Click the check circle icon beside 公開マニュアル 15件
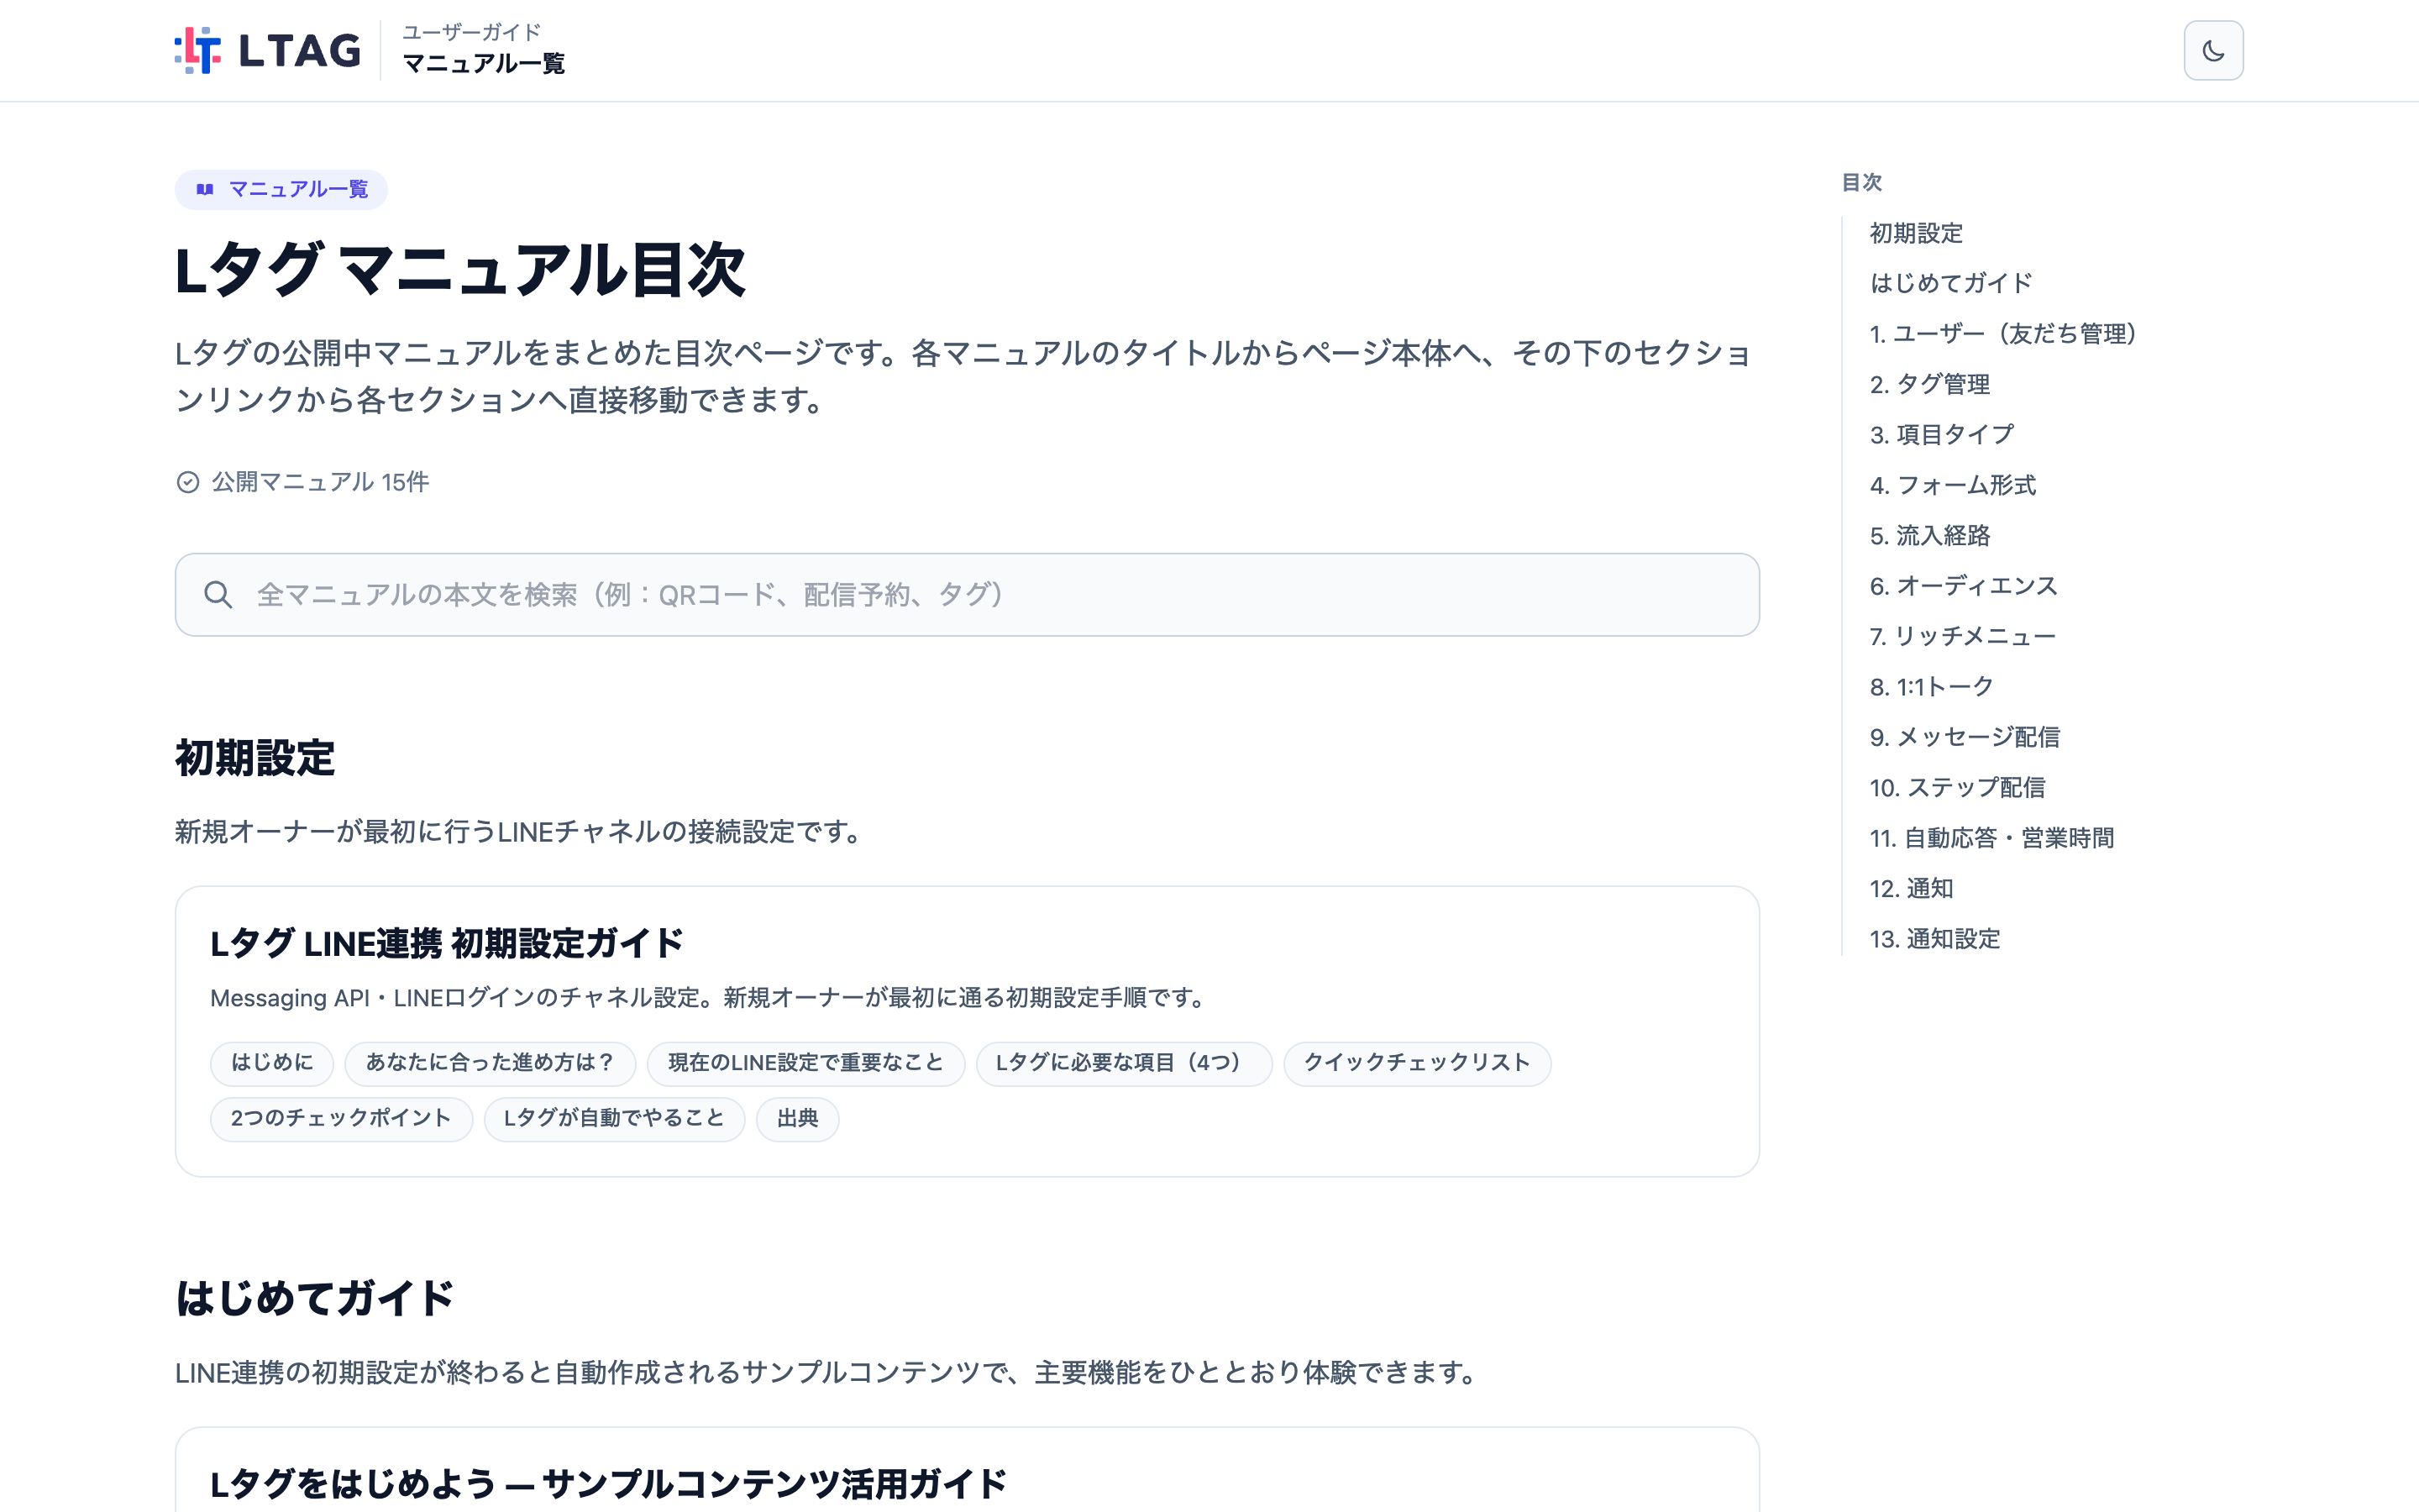The height and width of the screenshot is (1512, 2419). coord(188,482)
